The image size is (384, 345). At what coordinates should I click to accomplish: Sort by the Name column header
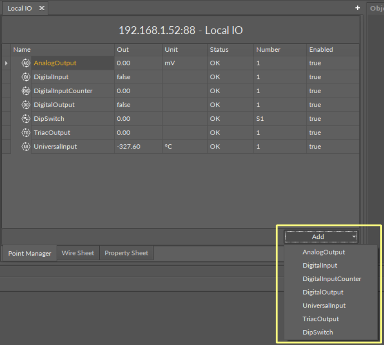click(x=22, y=49)
